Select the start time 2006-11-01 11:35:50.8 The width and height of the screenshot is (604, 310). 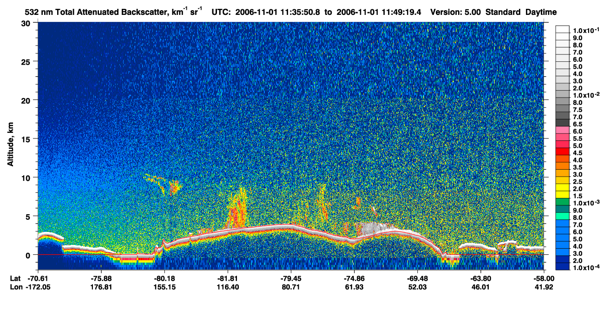[278, 12]
